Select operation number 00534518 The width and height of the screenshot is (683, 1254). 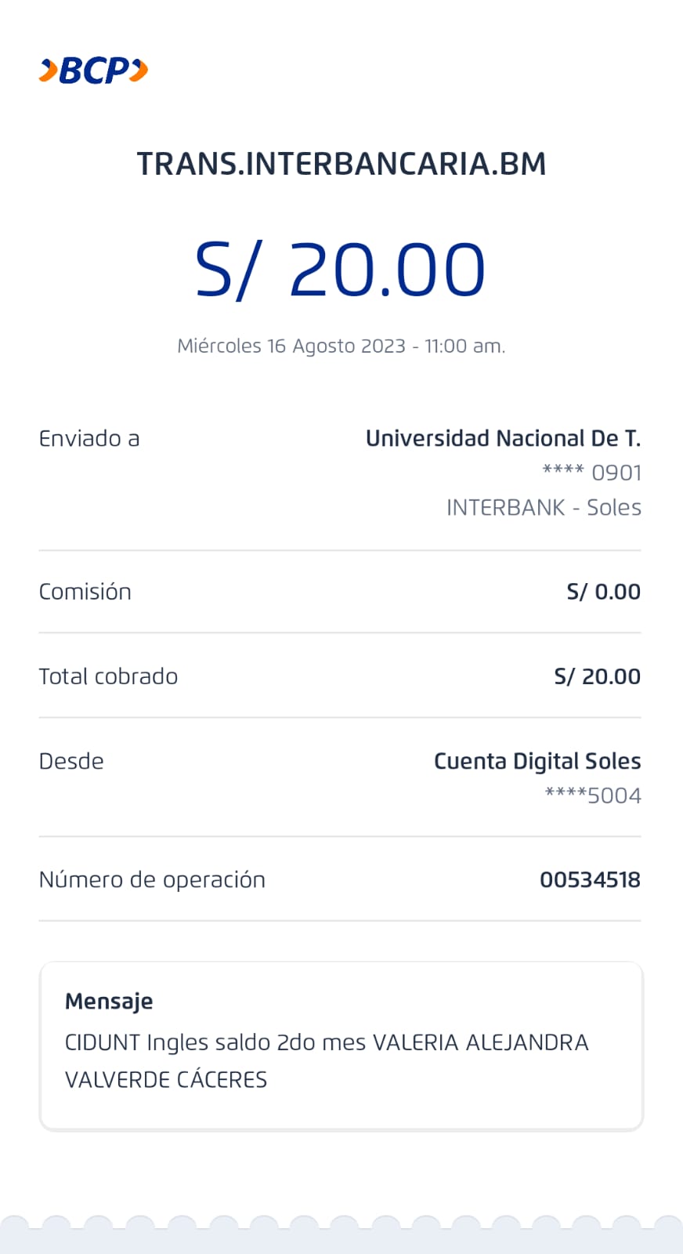pos(590,879)
